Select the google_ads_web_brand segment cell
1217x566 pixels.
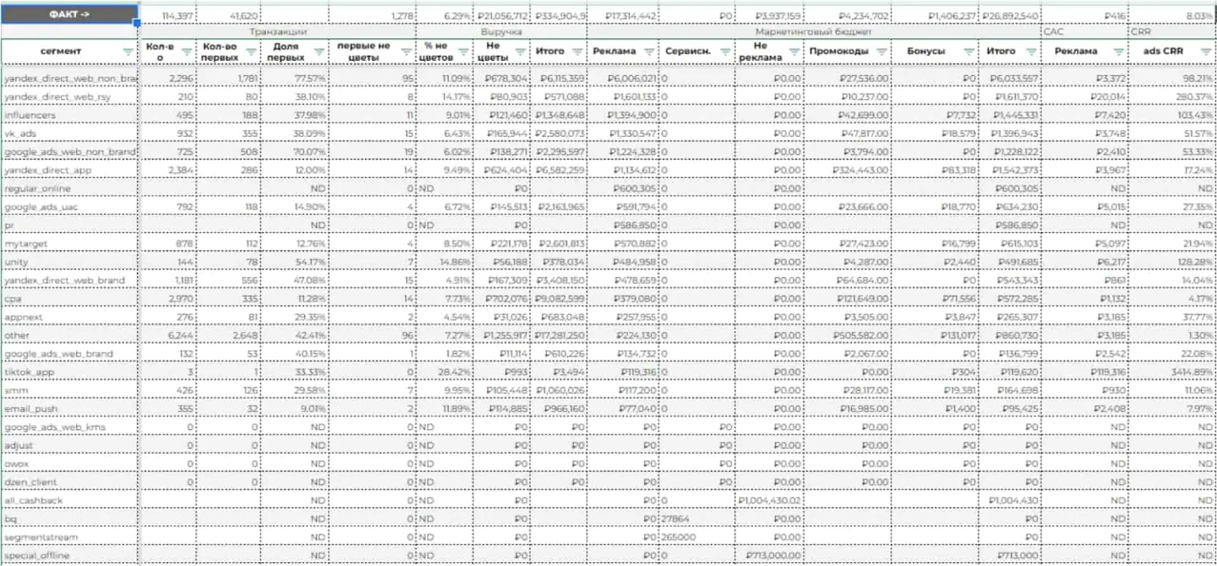click(x=70, y=354)
